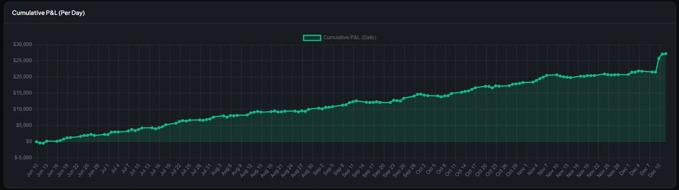Viewport: 679px width, 190px height.
Task: Click the $20,000 y-axis label
Action: click(23, 77)
